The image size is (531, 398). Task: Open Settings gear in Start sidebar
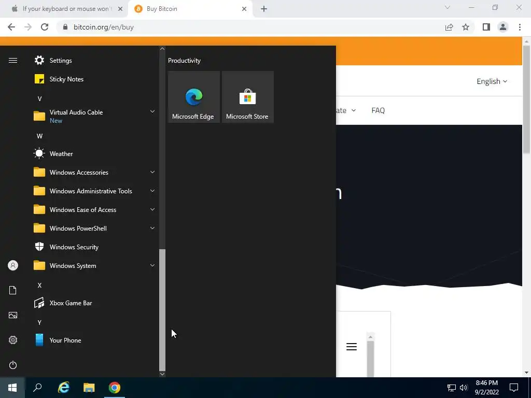pyautogui.click(x=13, y=340)
